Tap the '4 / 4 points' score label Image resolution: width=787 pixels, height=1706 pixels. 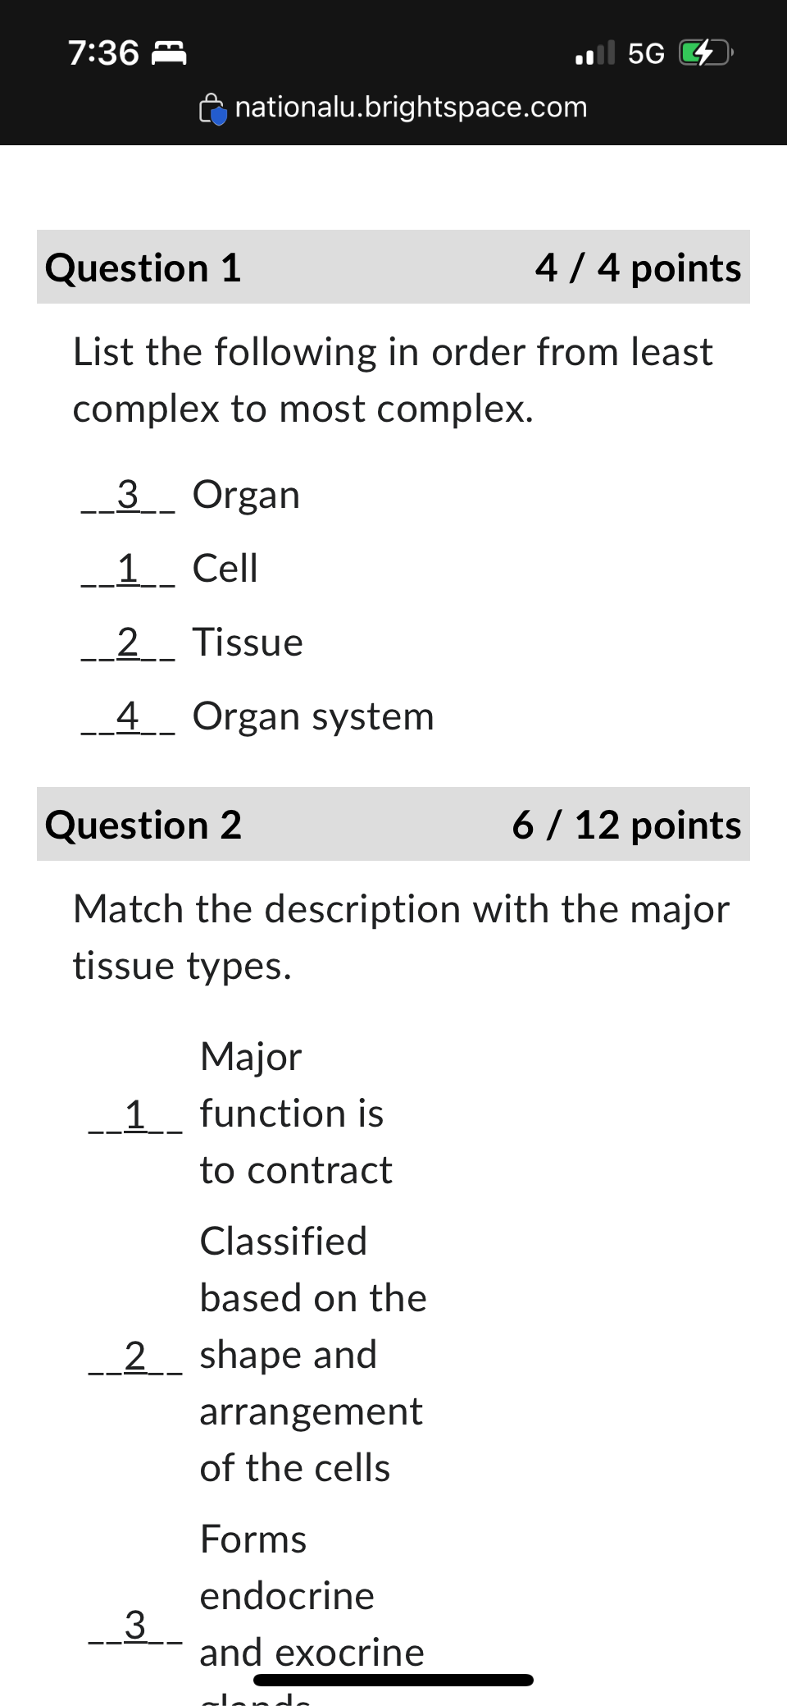639,267
